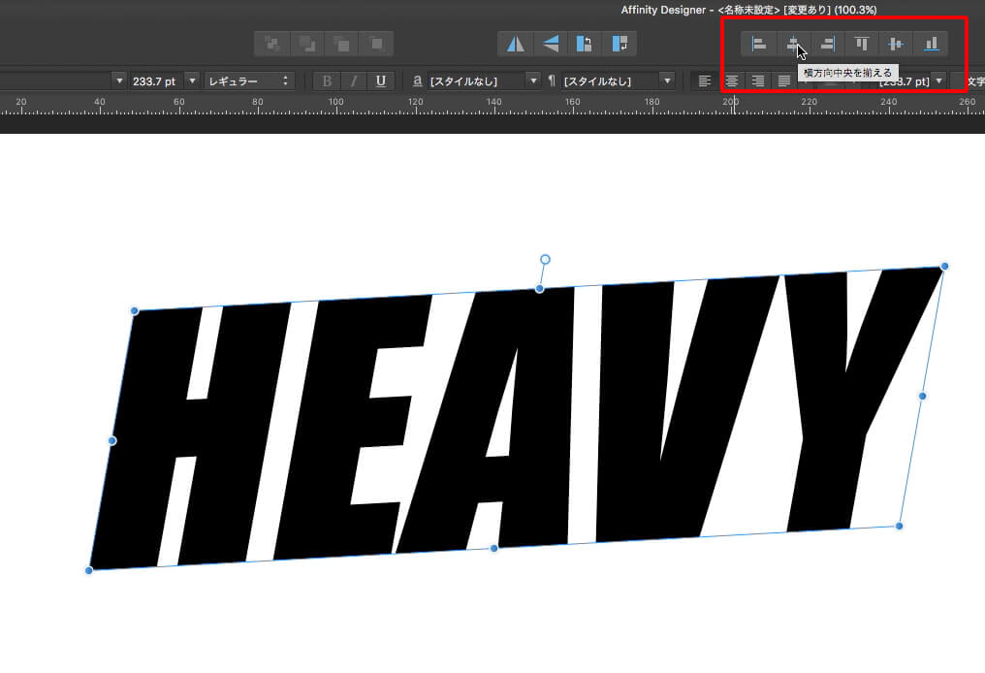985x673 pixels.
Task: Align objects to the top edge
Action: coord(862,44)
